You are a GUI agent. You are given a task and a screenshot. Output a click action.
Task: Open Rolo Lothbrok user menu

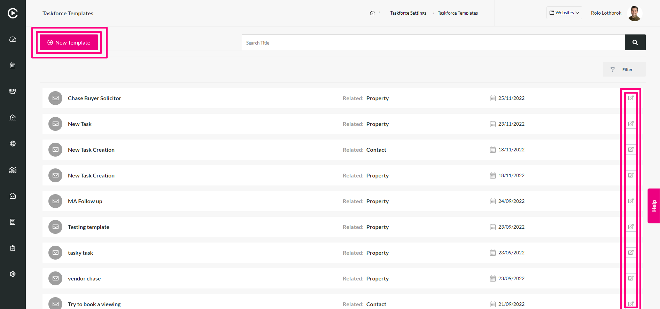(616, 13)
